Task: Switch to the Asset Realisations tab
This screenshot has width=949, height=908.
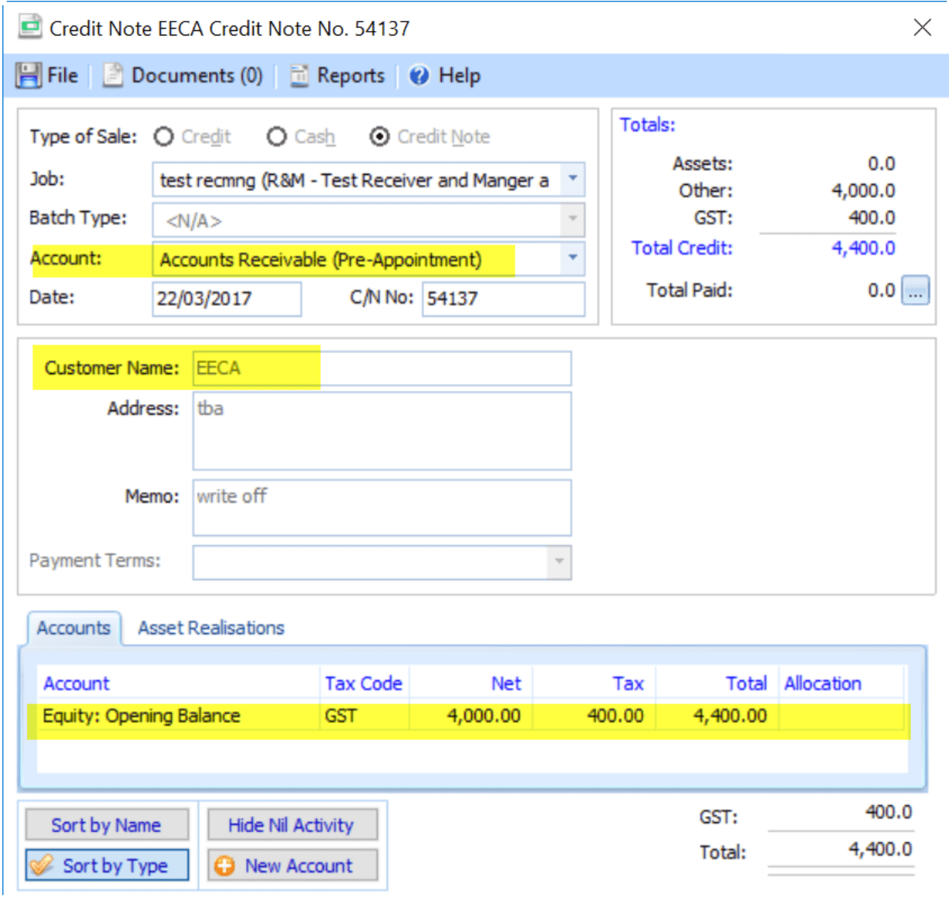Action: [211, 627]
